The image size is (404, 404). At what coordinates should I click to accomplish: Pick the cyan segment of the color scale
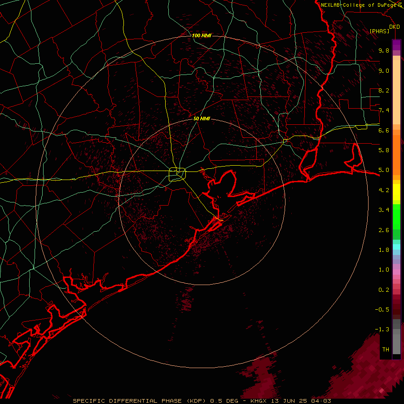pos(396,246)
